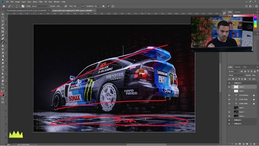Click the search magnifier at top right

246,6
